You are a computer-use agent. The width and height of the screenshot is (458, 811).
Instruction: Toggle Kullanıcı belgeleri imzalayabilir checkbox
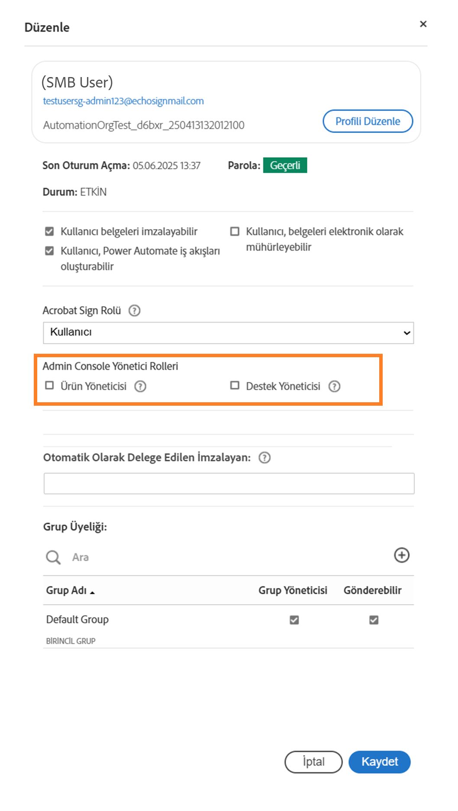[x=50, y=231]
